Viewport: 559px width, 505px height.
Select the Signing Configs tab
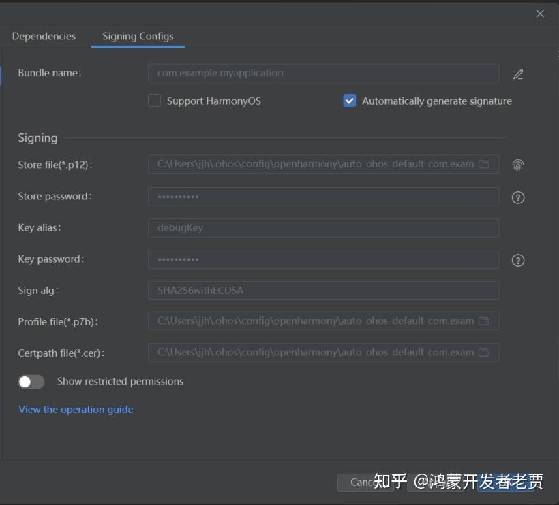coord(138,36)
